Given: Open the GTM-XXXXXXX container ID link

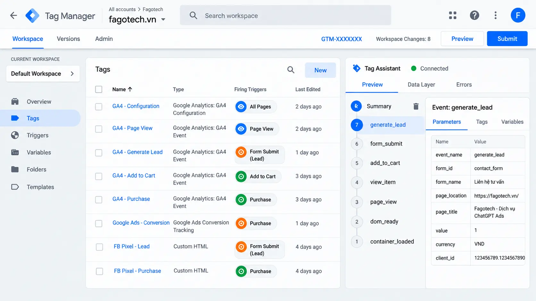Looking at the screenshot, I should 341,39.
